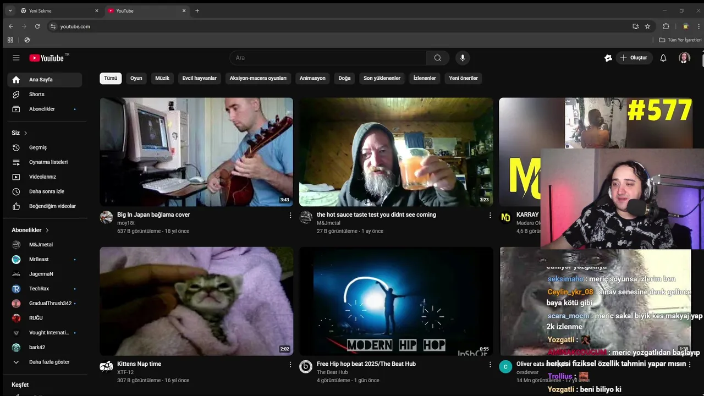Image resolution: width=704 pixels, height=396 pixels.
Task: Open Beğendiğim videolar list
Action: tap(45, 206)
